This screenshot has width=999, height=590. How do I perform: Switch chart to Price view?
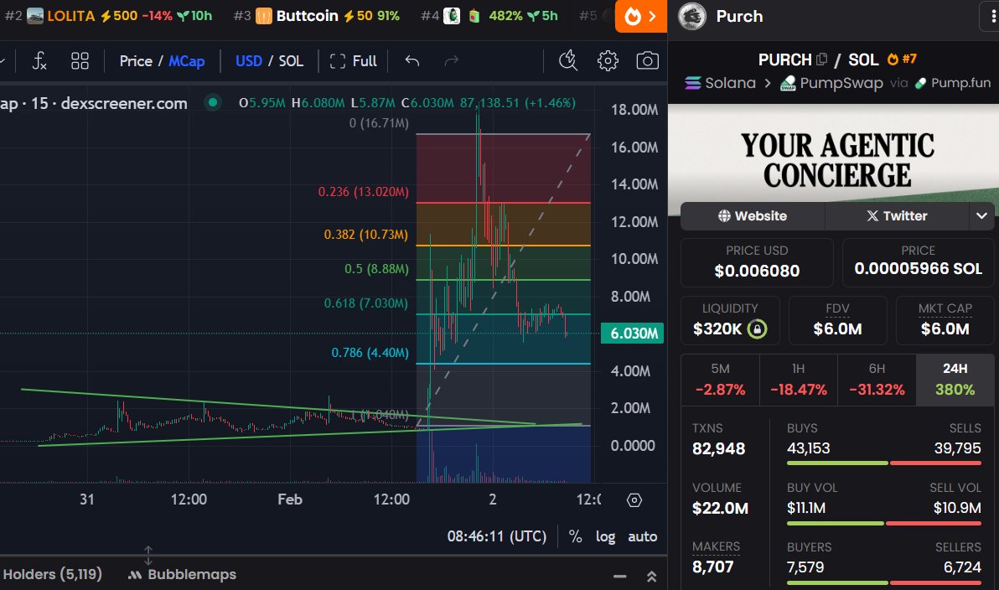[x=136, y=61]
